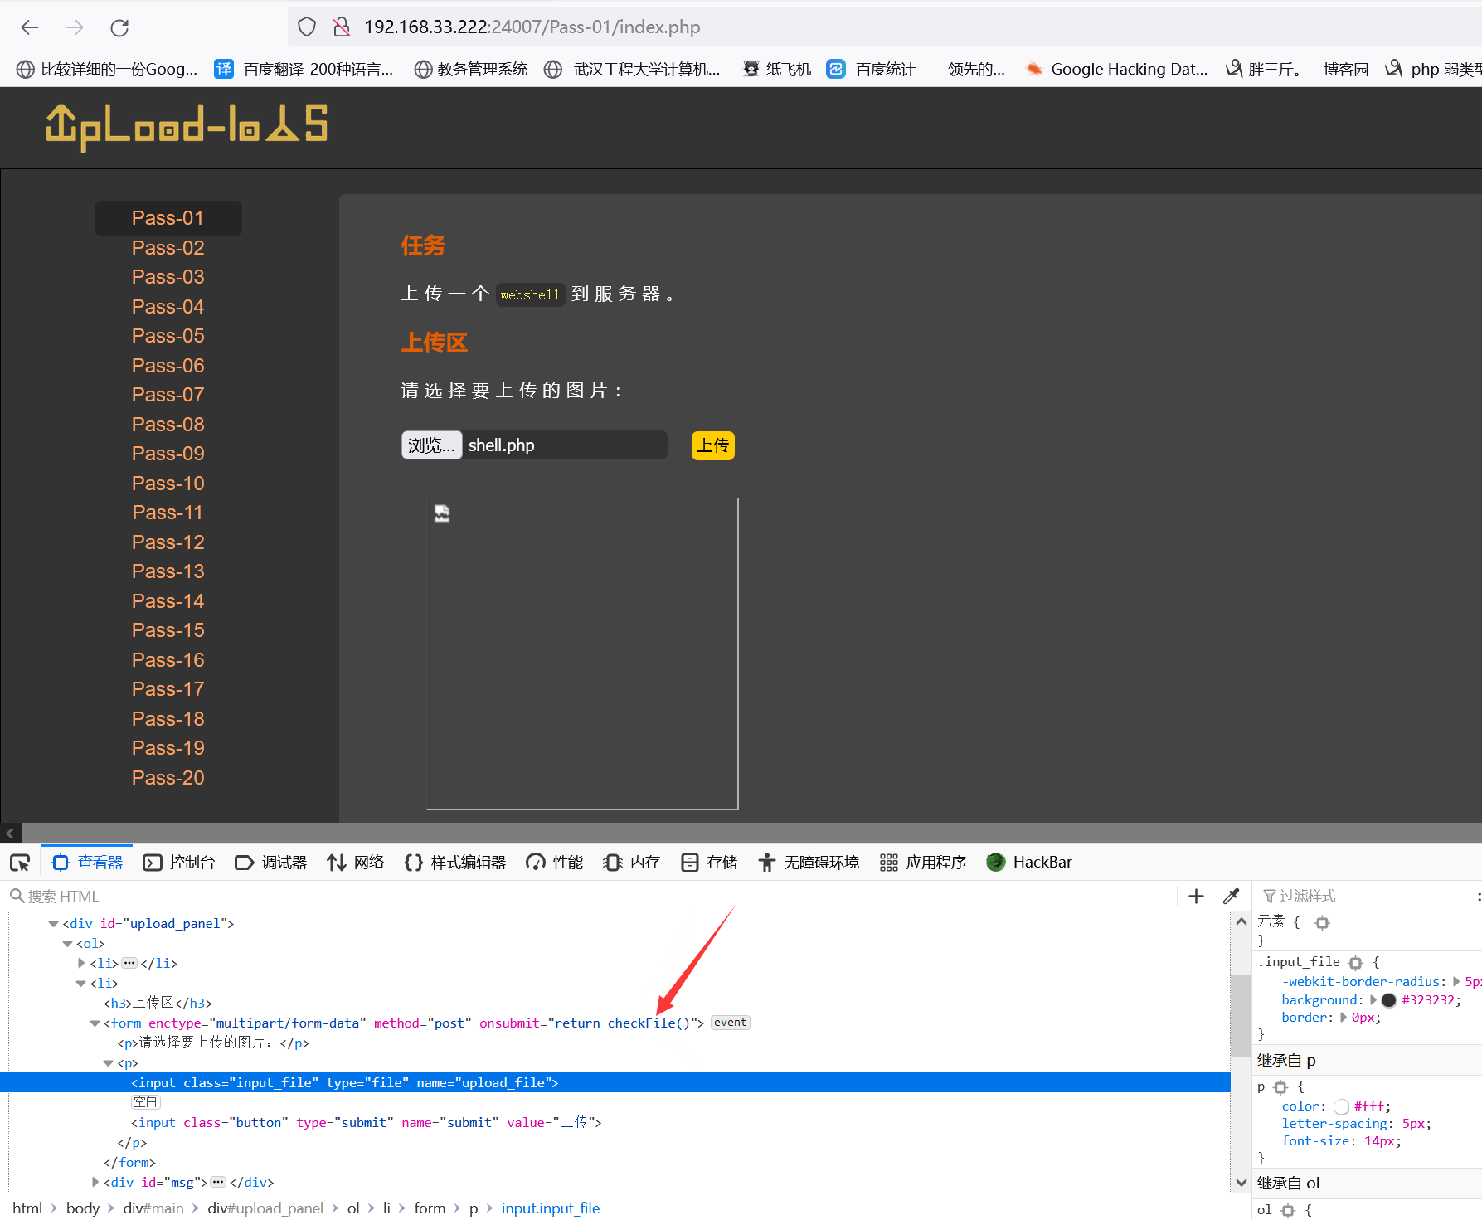
Task: Click the broken image icon
Action: [x=442, y=513]
